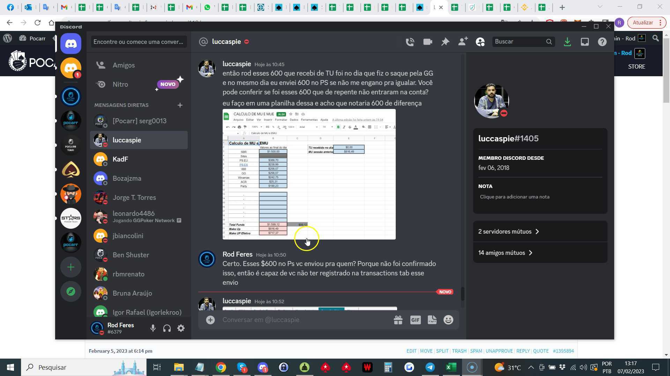
Task: Open the GIF picker
Action: (x=415, y=320)
